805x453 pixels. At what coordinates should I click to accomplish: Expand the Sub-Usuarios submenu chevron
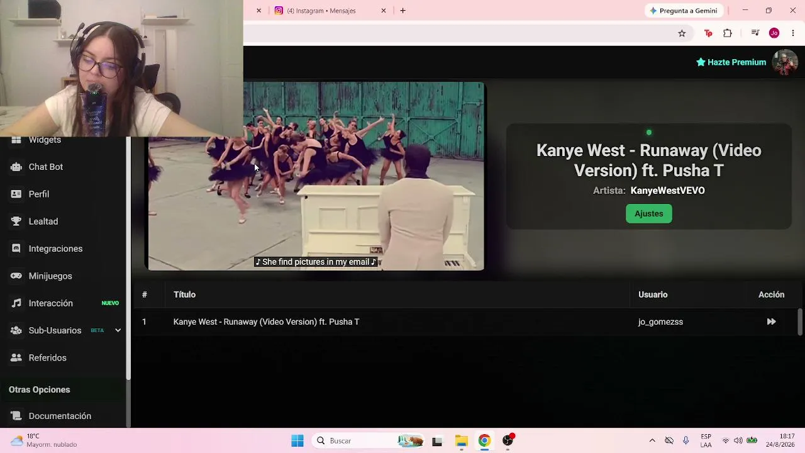118,330
